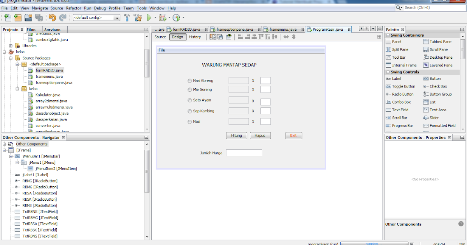467x245 pixels.
Task: Run the project with the green arrow icon
Action: [149, 17]
